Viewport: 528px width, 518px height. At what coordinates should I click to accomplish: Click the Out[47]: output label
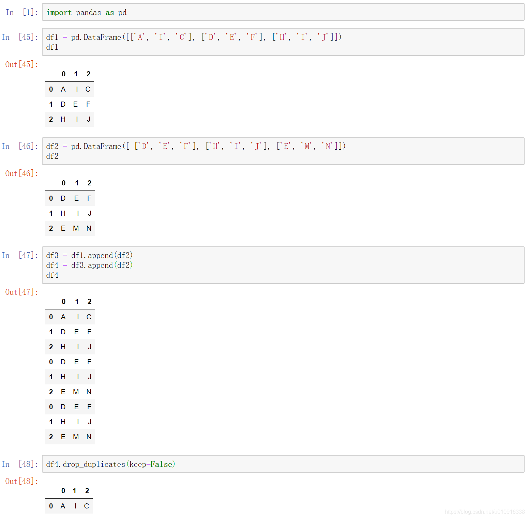click(x=21, y=292)
